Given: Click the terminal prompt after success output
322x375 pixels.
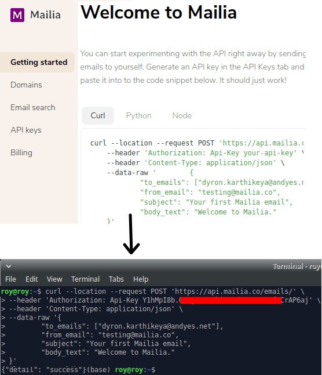Looking at the screenshot, I should 135,370.
